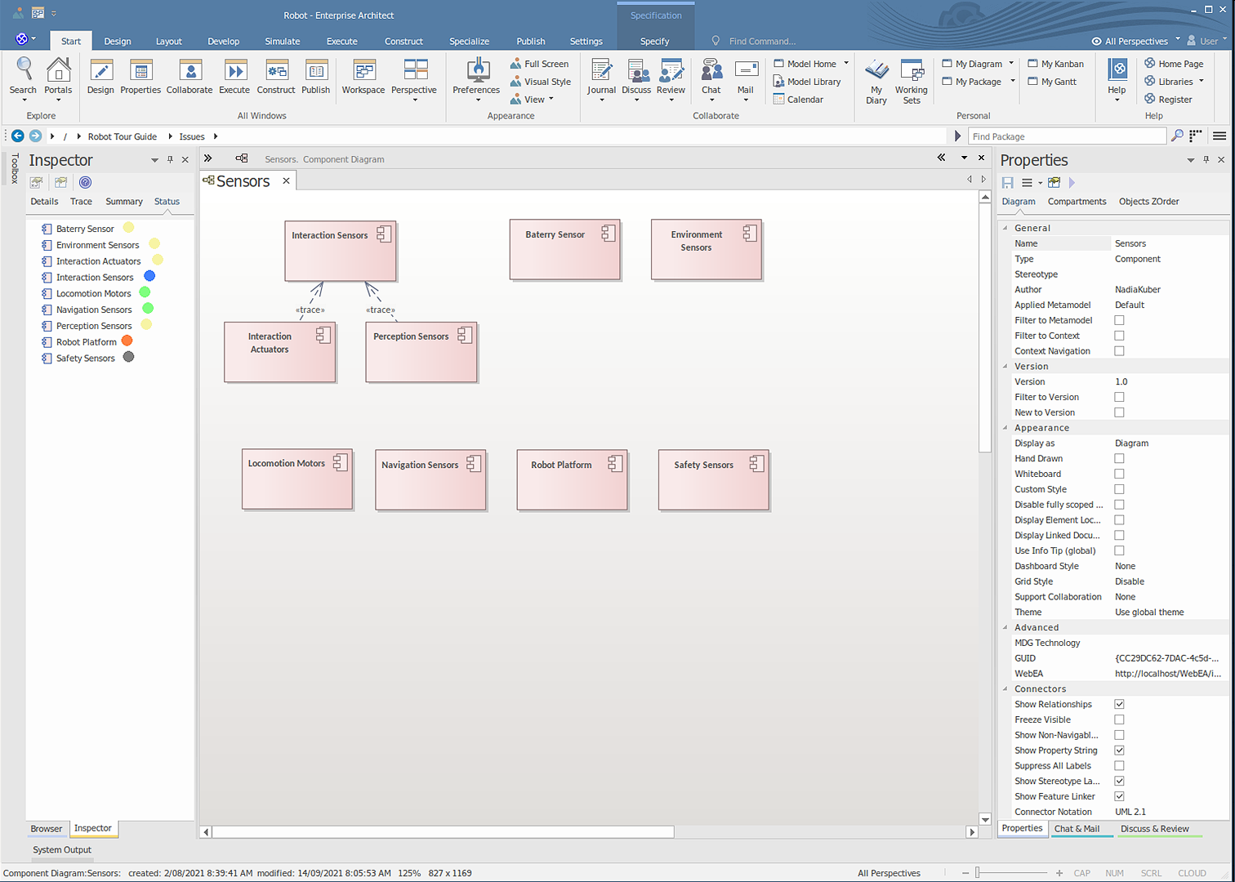Open the Journal icon
This screenshot has height=882, width=1235.
click(x=601, y=72)
